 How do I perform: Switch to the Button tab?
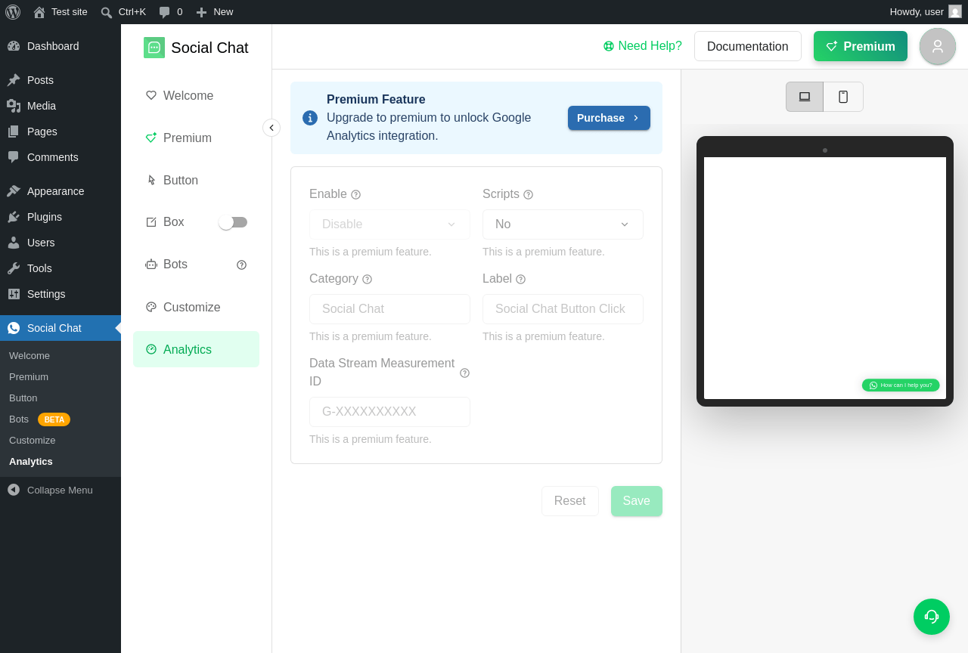196,180
